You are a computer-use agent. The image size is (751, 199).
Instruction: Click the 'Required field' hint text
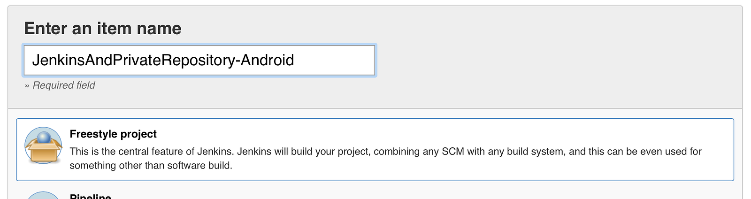pyautogui.click(x=64, y=85)
